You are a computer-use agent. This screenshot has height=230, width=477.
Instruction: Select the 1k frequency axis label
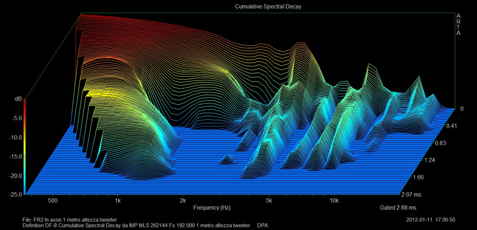point(118,201)
